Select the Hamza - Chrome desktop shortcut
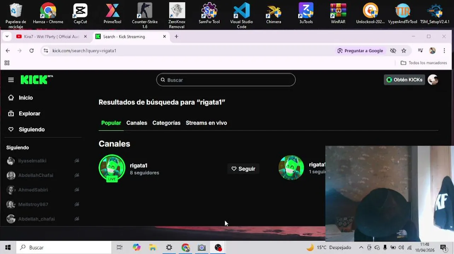 pyautogui.click(x=48, y=14)
